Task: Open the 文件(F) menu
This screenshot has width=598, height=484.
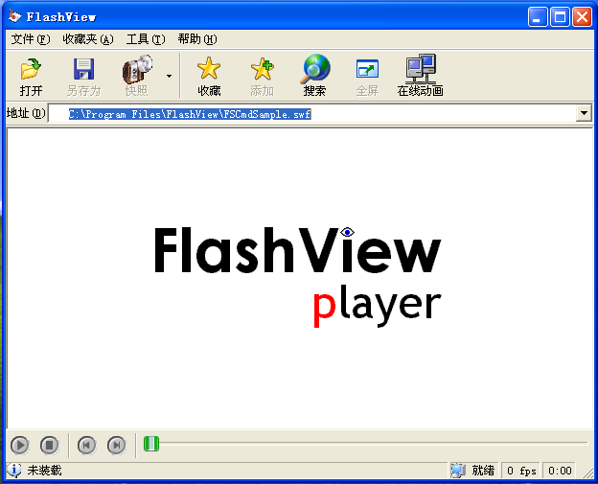Action: pyautogui.click(x=31, y=39)
